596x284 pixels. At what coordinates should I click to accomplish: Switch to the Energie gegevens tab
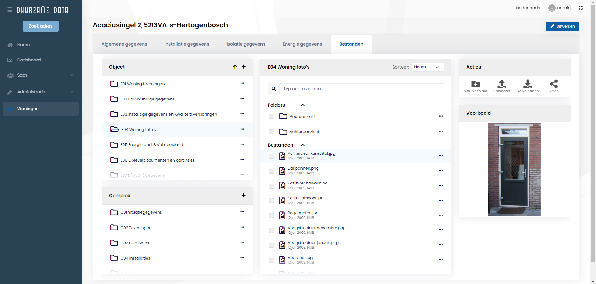[302, 44]
